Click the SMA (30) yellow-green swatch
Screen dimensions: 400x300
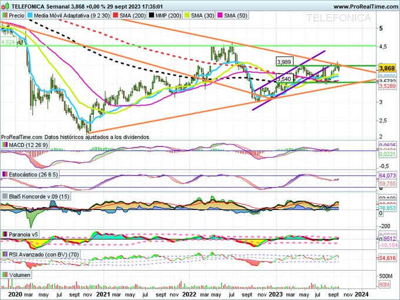[x=187, y=15]
